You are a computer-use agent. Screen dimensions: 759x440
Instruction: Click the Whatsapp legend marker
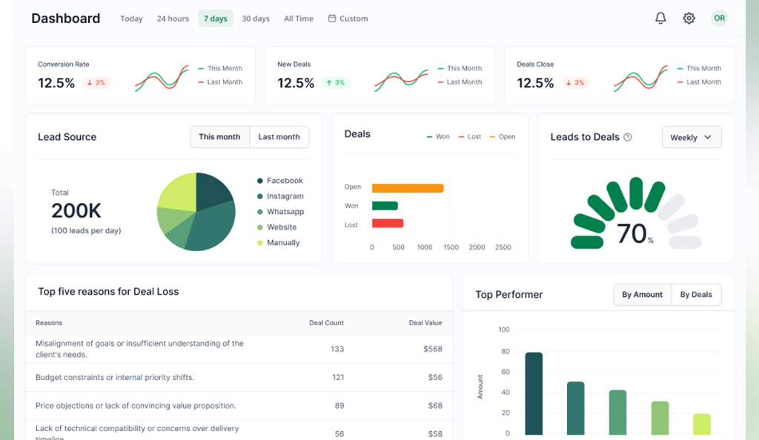pyautogui.click(x=259, y=212)
